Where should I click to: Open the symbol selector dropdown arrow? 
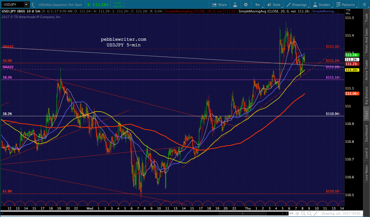tap(26, 4)
